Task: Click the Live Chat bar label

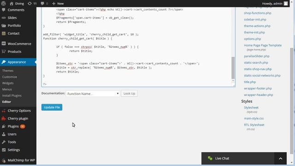Action: (x=222, y=159)
